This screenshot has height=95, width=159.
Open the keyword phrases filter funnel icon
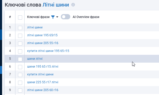coord(53,17)
